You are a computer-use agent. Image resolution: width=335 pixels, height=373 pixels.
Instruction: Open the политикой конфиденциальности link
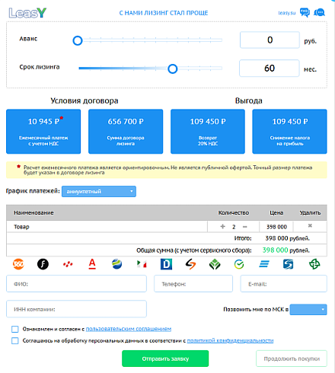[x=230, y=340]
